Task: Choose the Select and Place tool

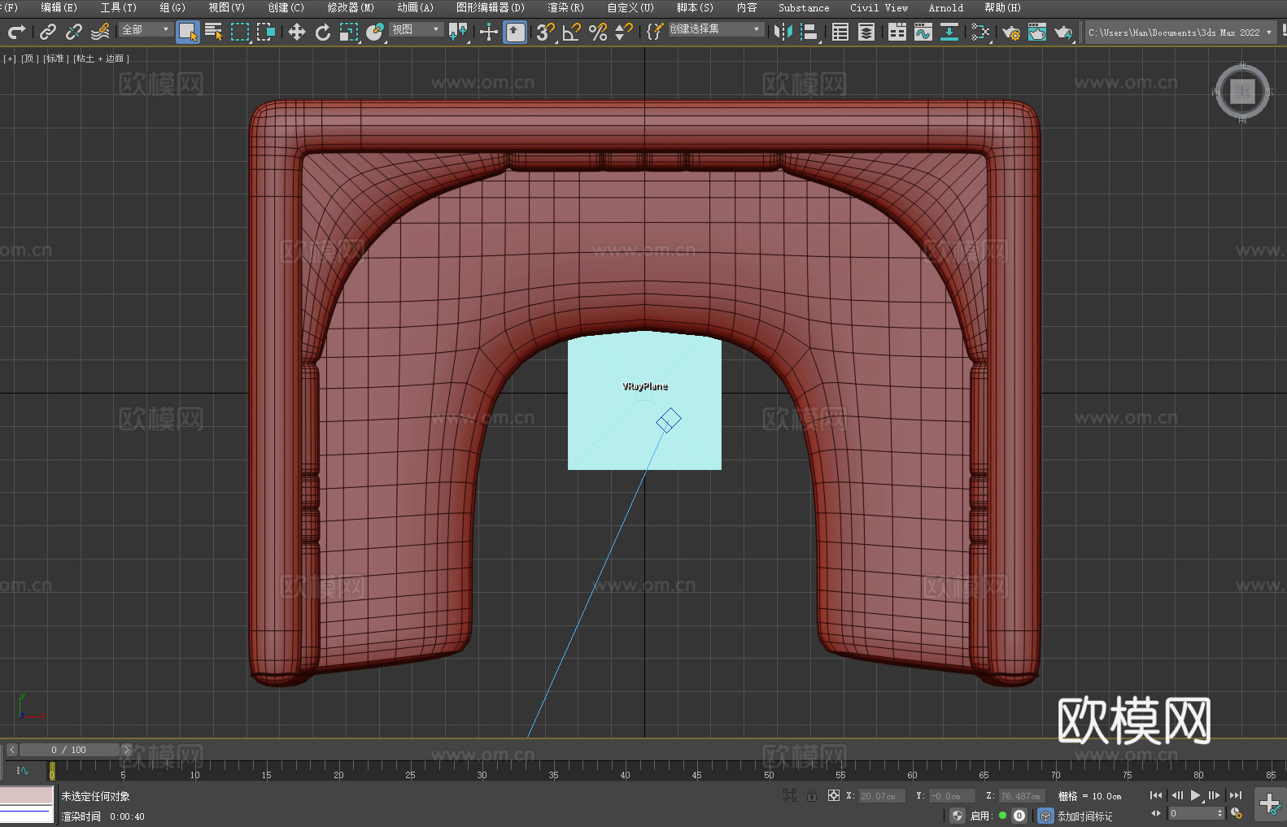Action: point(375,32)
